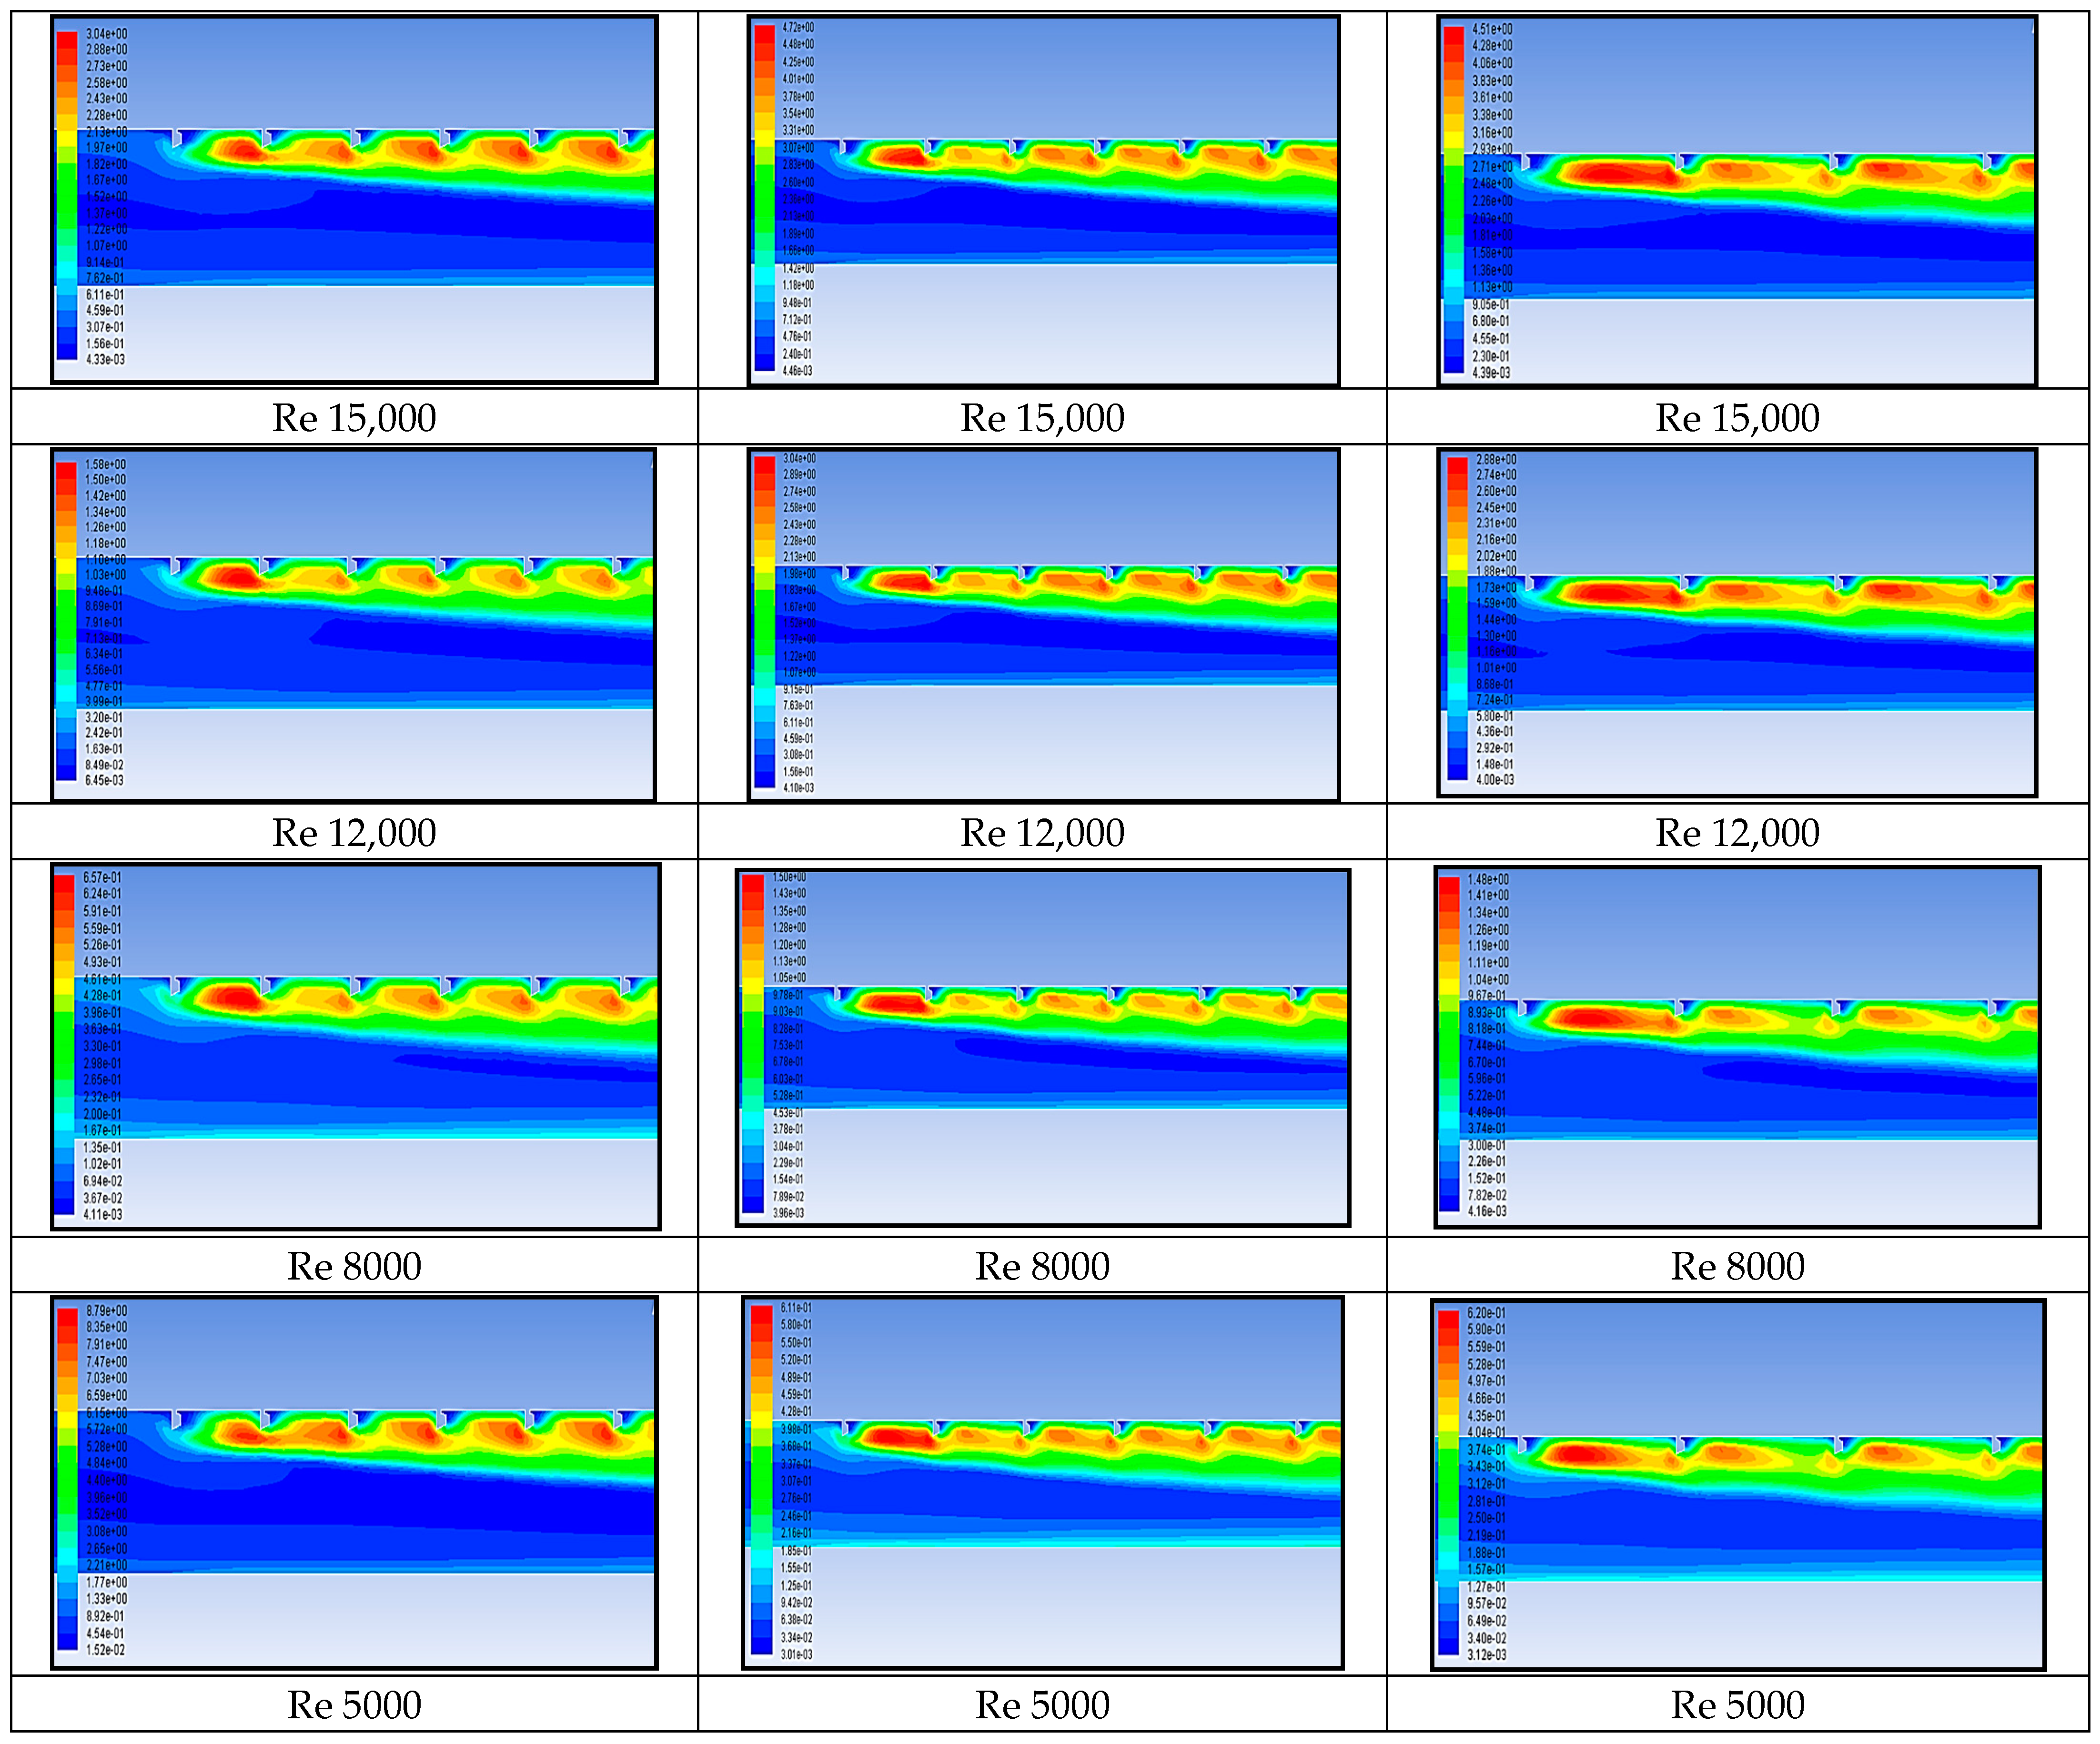The height and width of the screenshot is (1744, 2100).
Task: Choose the middle-column Re 5000 contour plot
Action: [1043, 1482]
